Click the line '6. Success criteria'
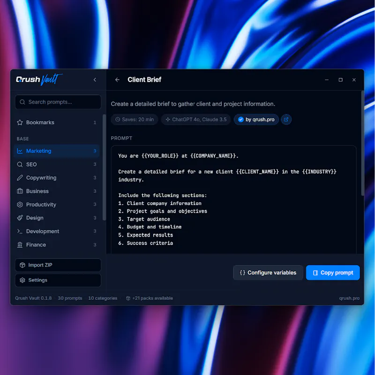 tap(146, 243)
